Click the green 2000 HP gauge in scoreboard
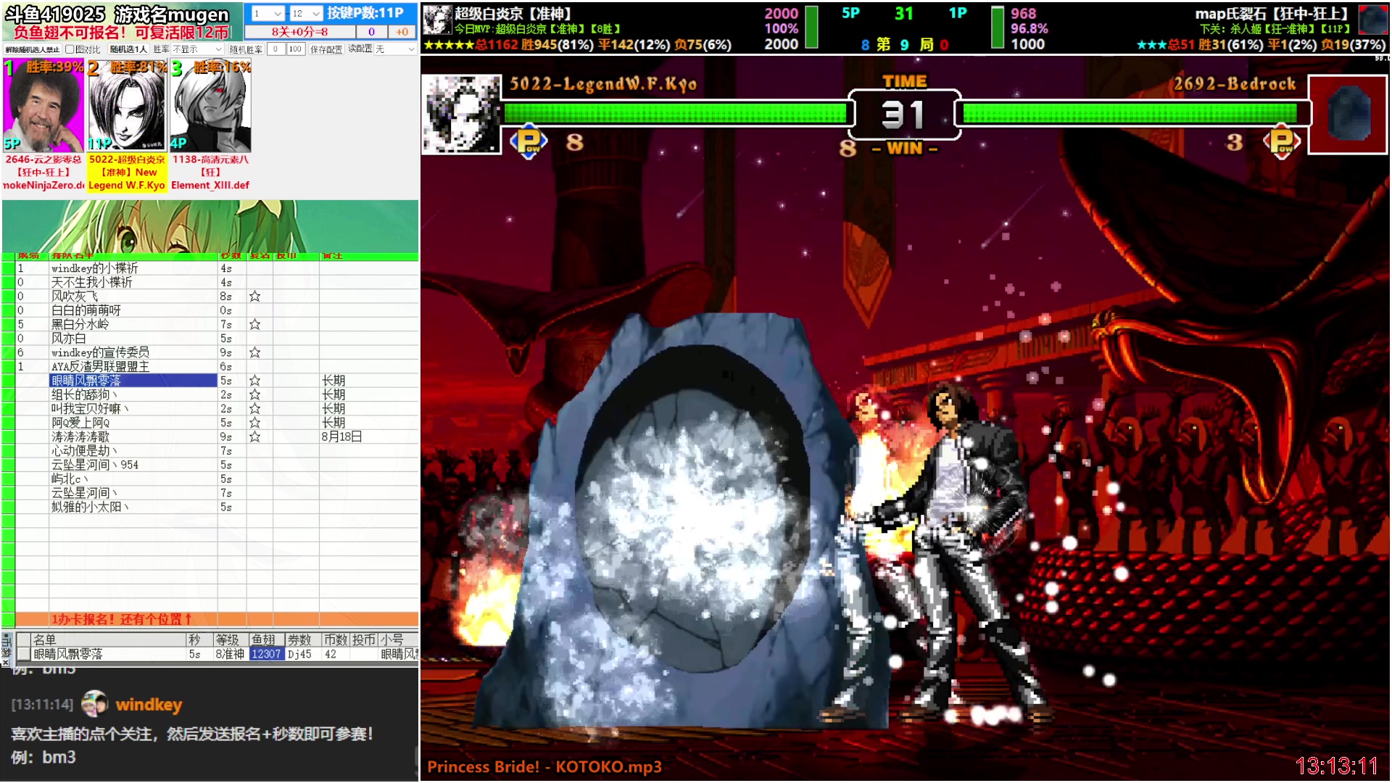1392x783 pixels. [812, 28]
